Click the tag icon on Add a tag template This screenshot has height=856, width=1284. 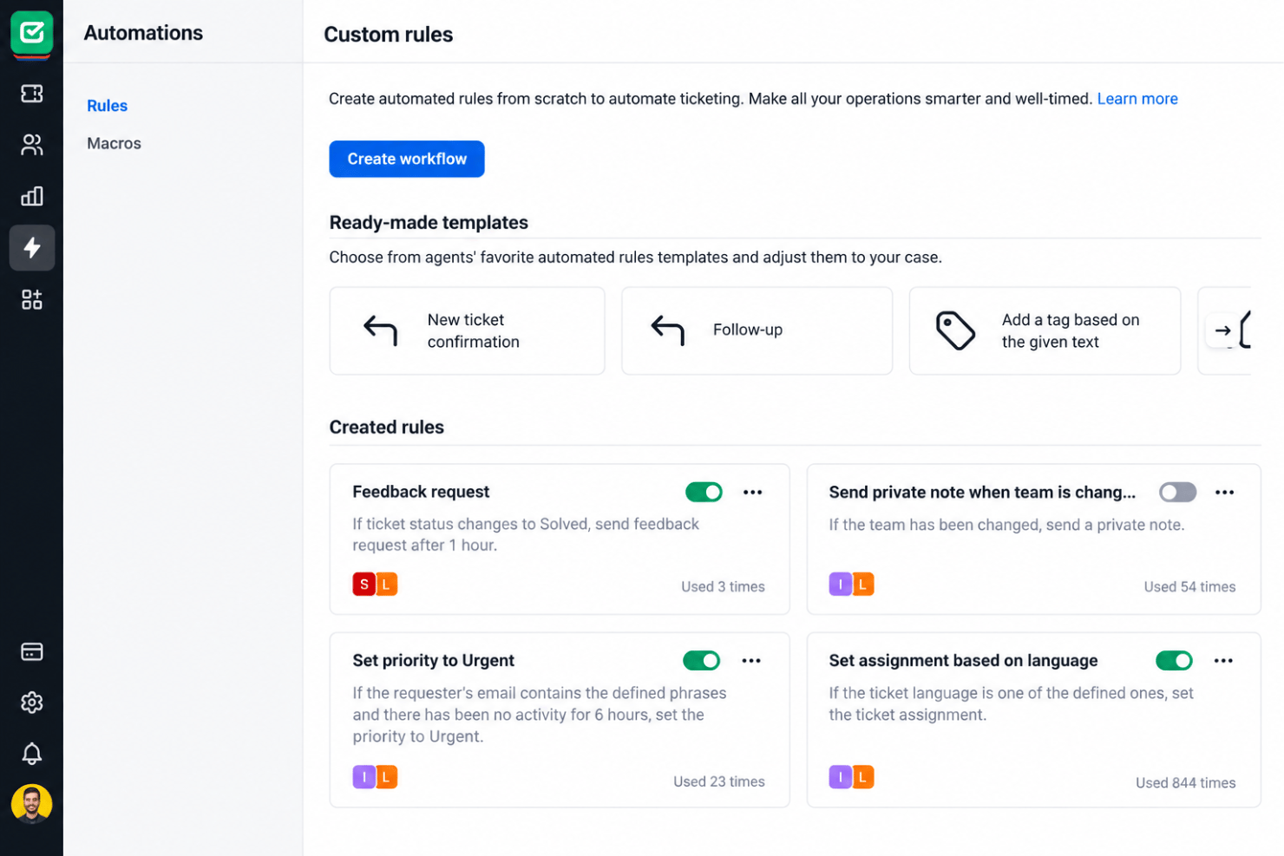click(x=955, y=330)
